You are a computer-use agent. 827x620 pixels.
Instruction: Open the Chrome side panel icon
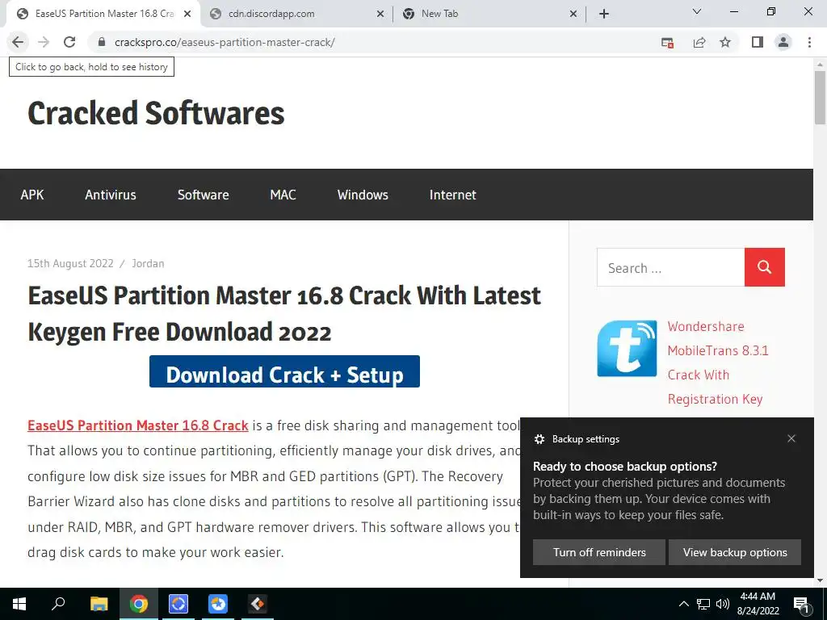[758, 42]
